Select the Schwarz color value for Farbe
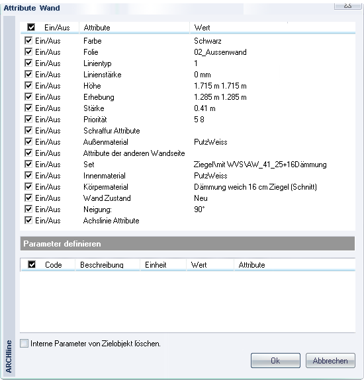This screenshot has width=364, height=380. [208, 41]
